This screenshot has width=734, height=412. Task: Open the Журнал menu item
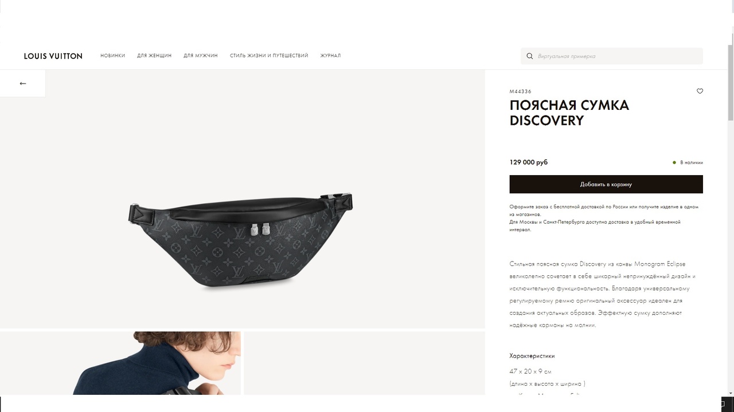[330, 56]
